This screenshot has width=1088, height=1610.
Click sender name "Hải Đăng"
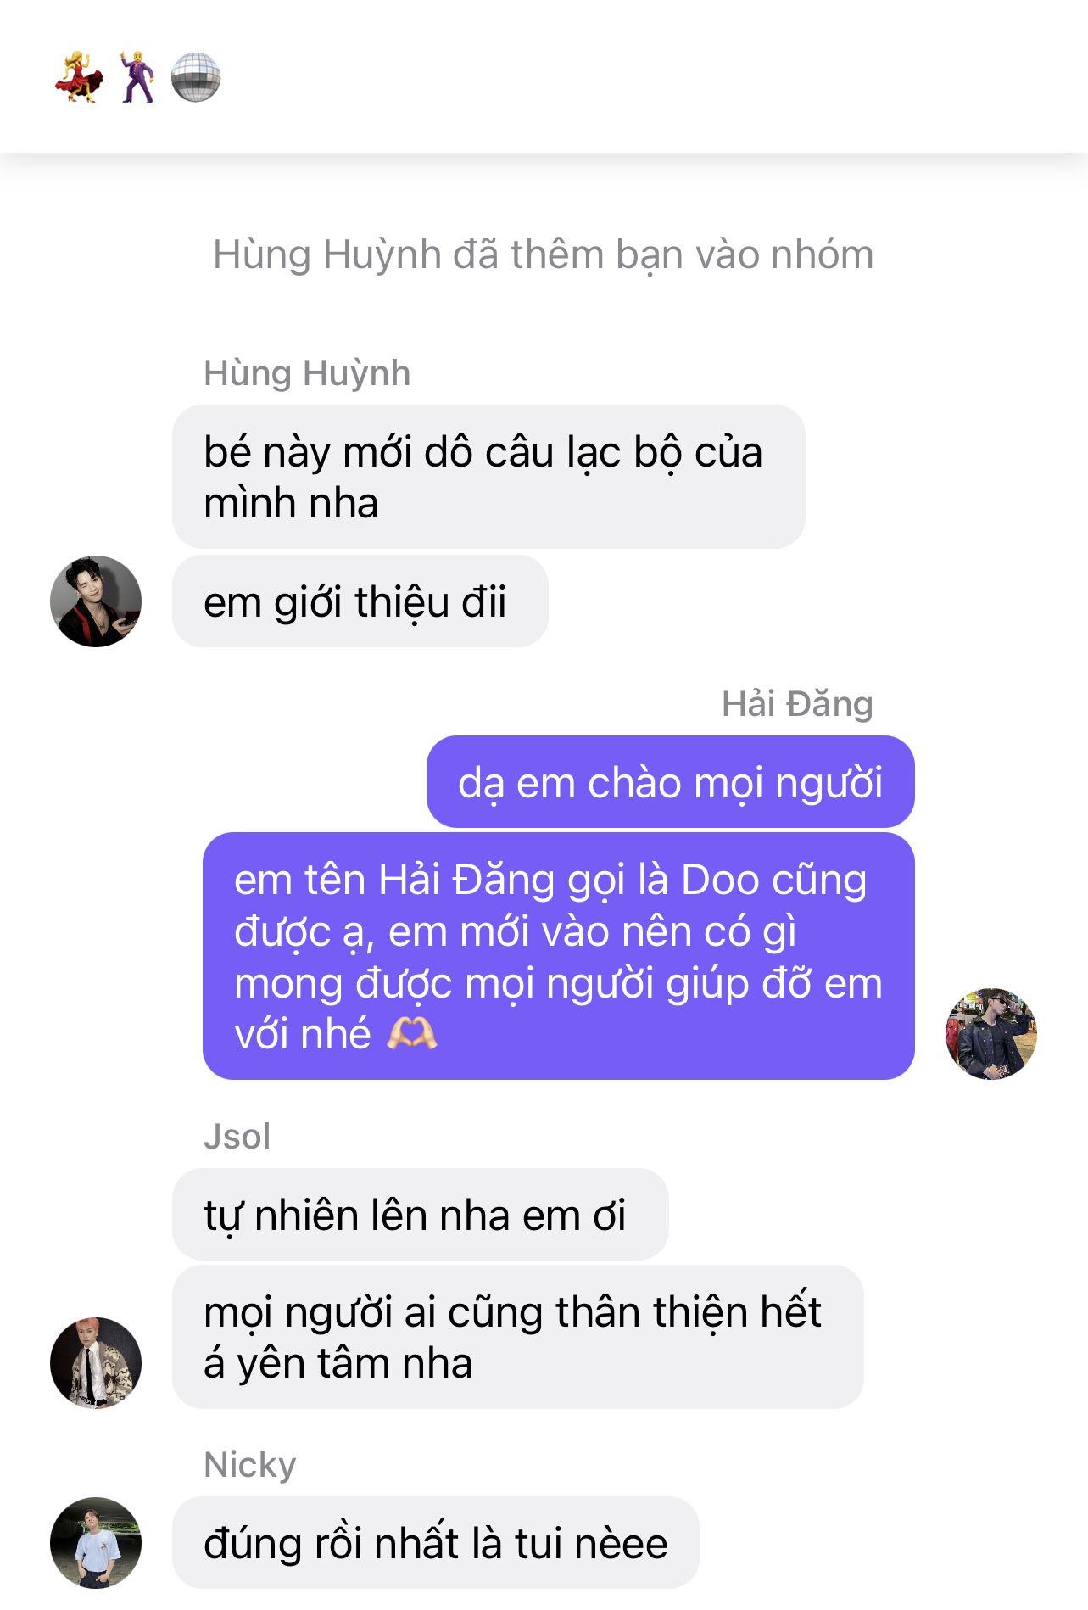pyautogui.click(x=797, y=703)
